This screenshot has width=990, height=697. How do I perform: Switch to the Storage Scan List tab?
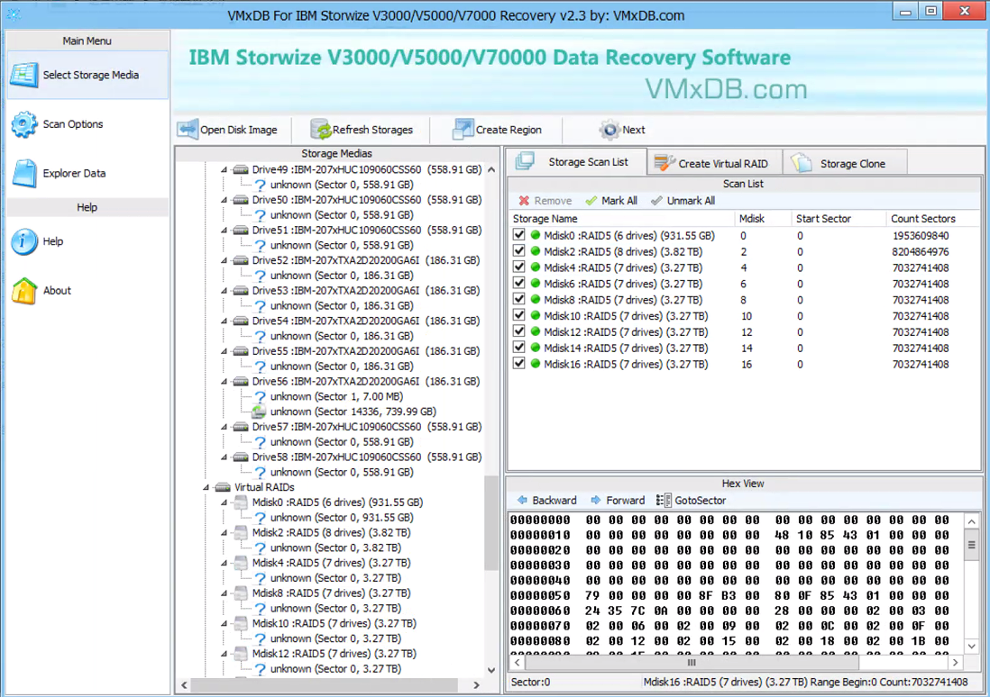576,161
